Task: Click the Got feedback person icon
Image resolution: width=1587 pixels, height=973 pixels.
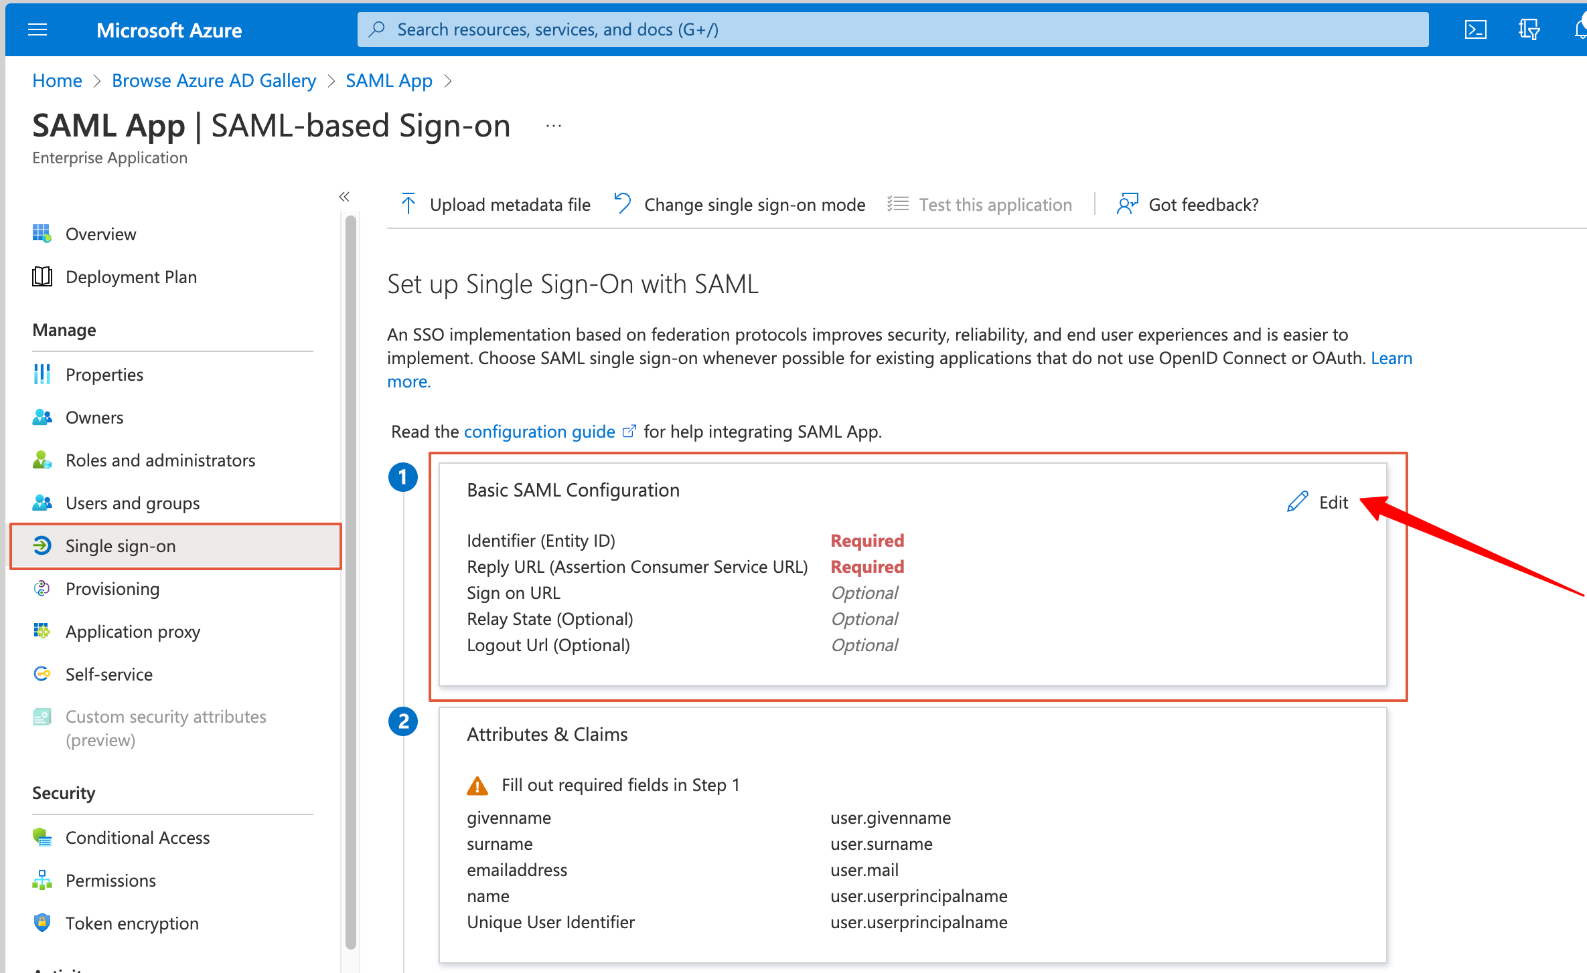Action: pyautogui.click(x=1127, y=204)
